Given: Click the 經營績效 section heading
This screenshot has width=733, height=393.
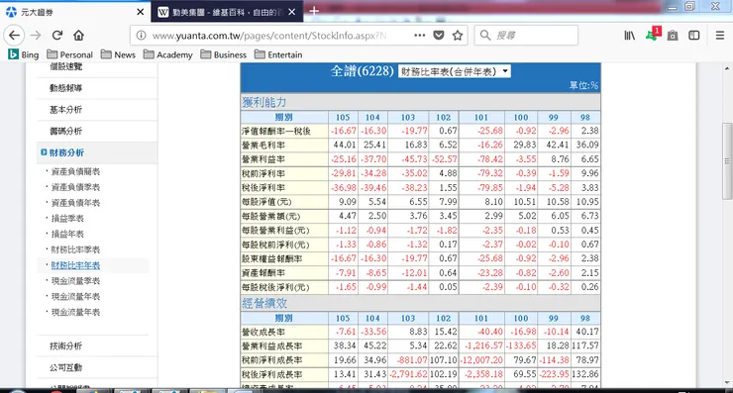Looking at the screenshot, I should [x=264, y=303].
